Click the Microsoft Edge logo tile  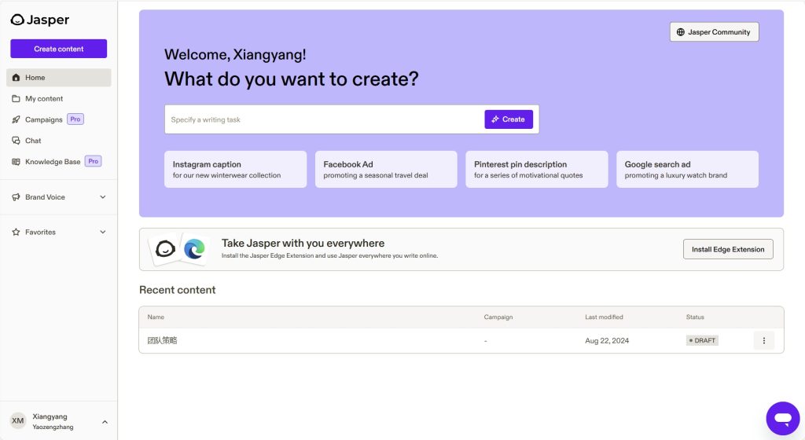pyautogui.click(x=194, y=249)
